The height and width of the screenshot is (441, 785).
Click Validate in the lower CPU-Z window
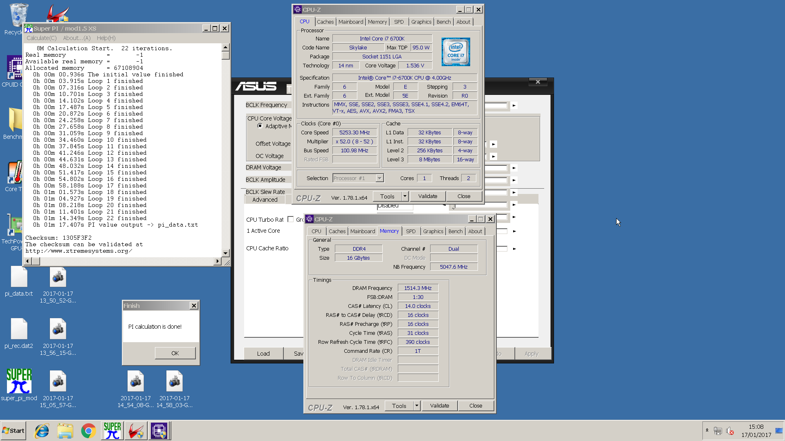(440, 406)
